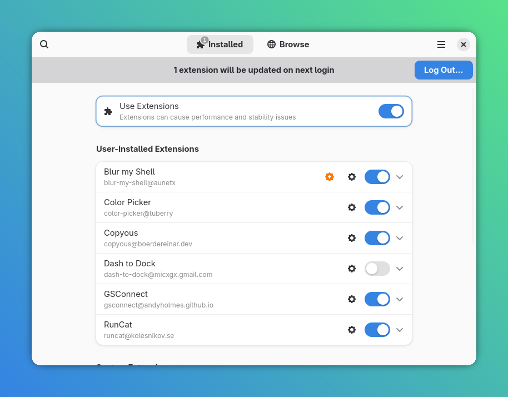Toggle off the Use Extensions switch
508x397 pixels.
(391, 111)
